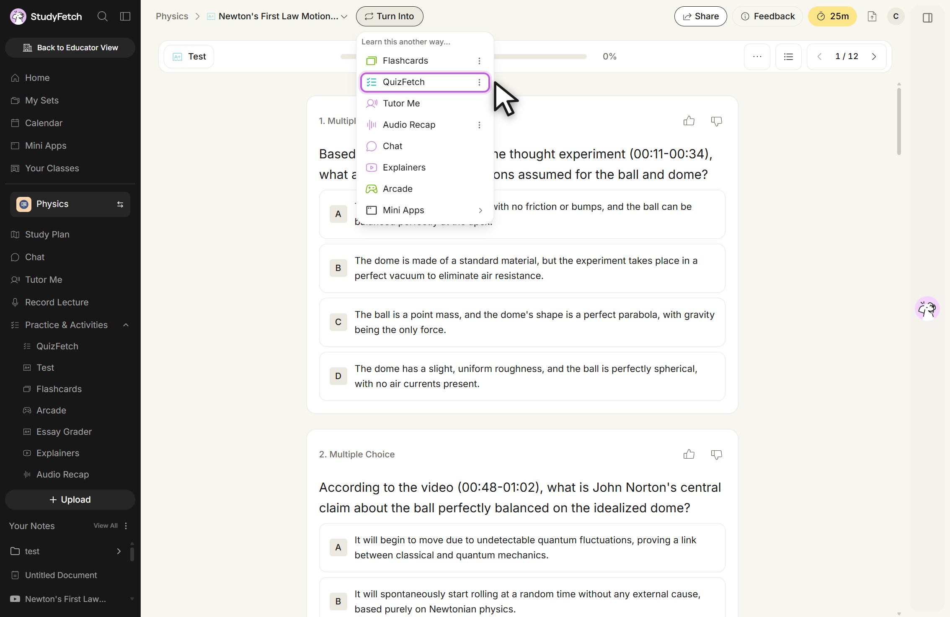This screenshot has height=617, width=950.
Task: Choose Chat in Turn Into menu
Action: pos(425,146)
